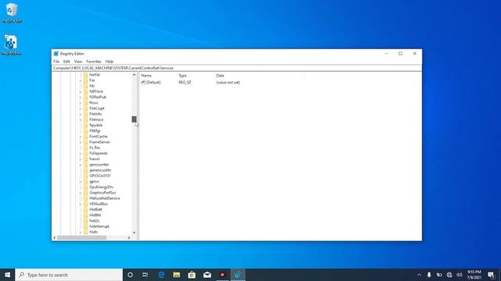This screenshot has width=501, height=281.
Task: Click the folder icon beside FltMgr
Action: (x=85, y=130)
